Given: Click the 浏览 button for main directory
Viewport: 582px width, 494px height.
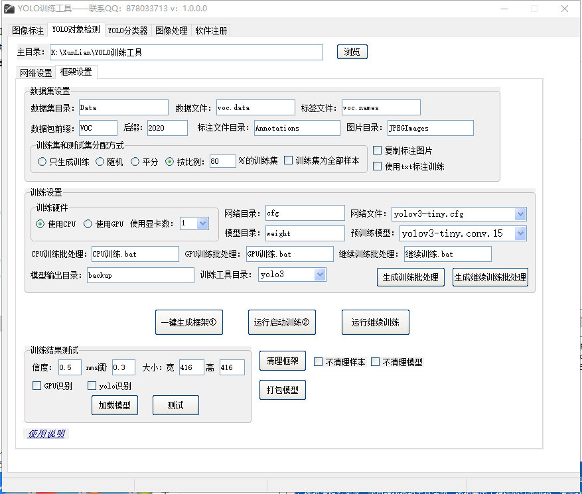Looking at the screenshot, I should pos(352,52).
